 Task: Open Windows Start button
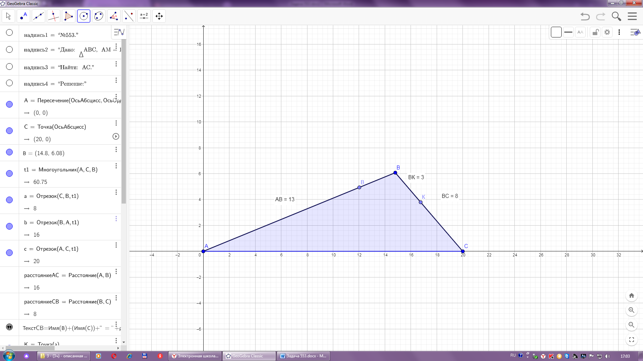9,356
